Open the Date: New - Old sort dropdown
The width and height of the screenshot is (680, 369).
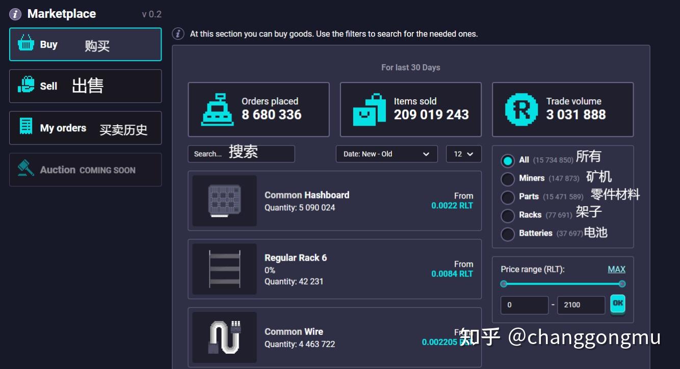[386, 154]
